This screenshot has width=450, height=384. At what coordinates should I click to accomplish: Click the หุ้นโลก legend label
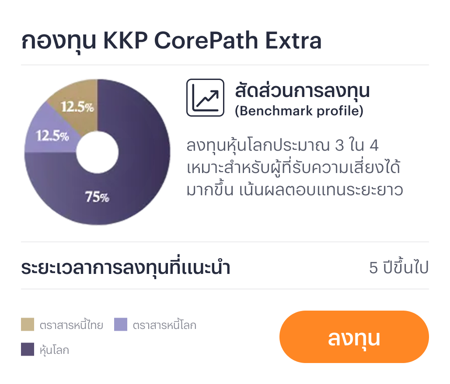(54, 350)
